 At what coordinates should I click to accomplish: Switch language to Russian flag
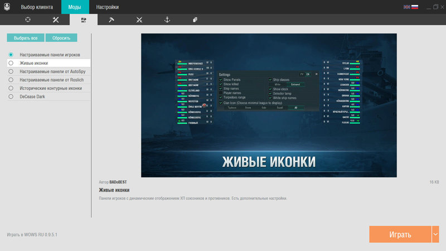(x=415, y=7)
